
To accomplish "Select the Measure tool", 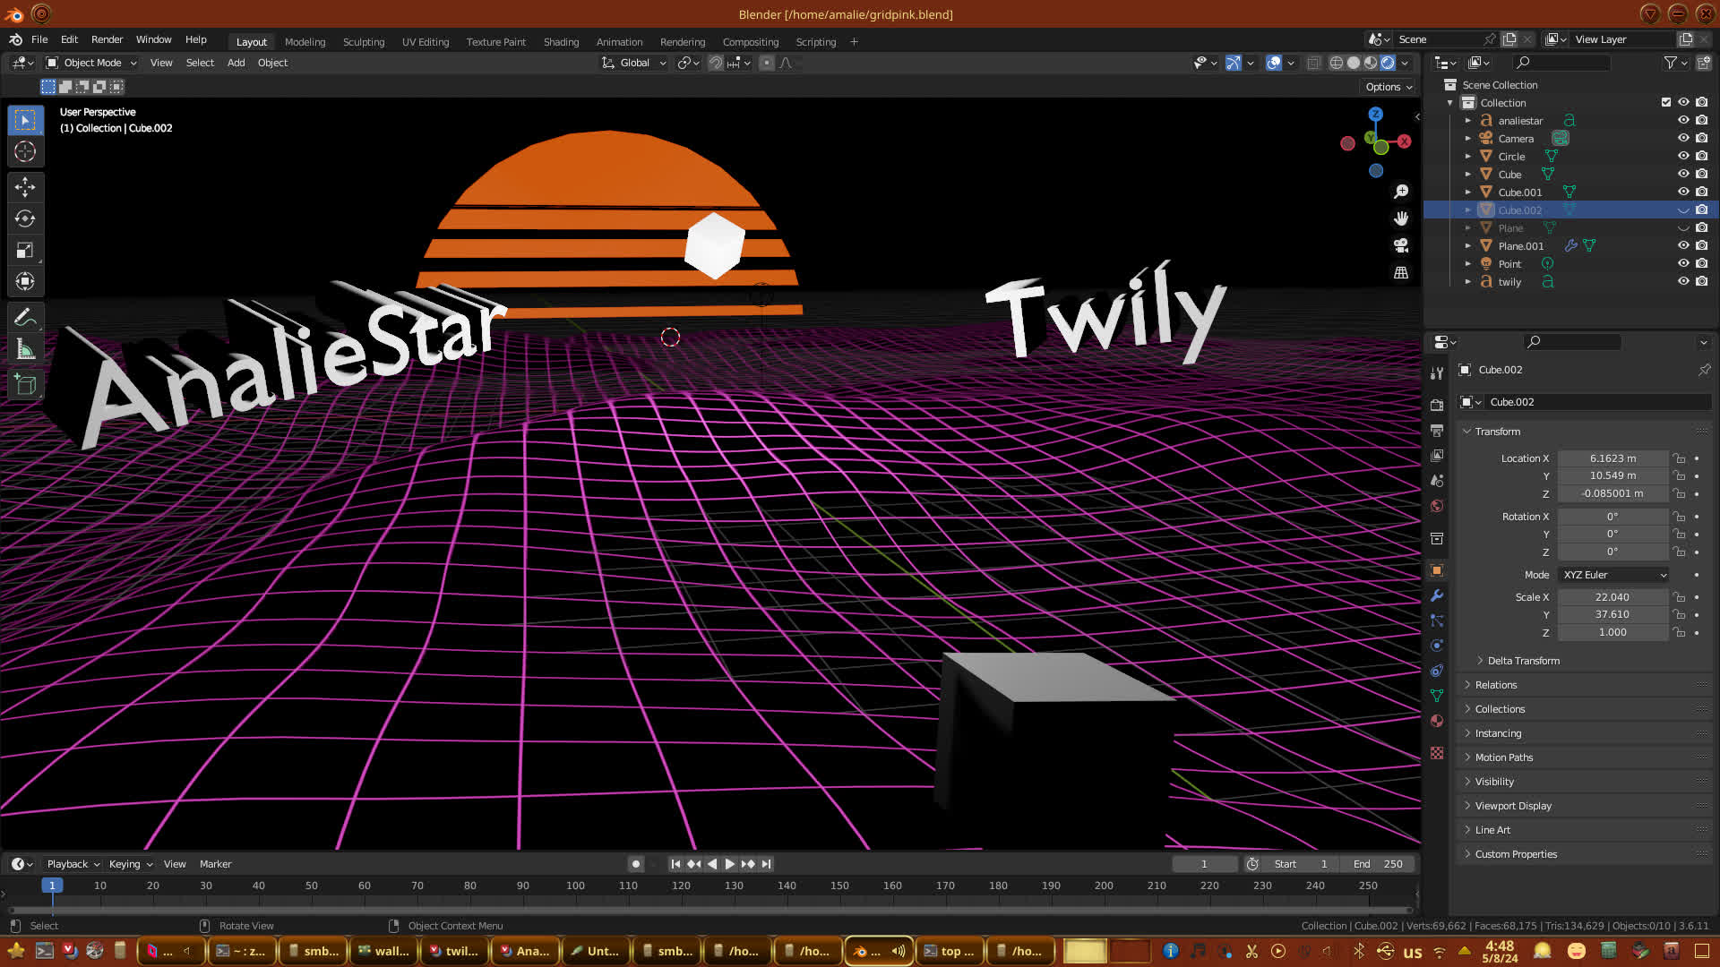I will (25, 350).
